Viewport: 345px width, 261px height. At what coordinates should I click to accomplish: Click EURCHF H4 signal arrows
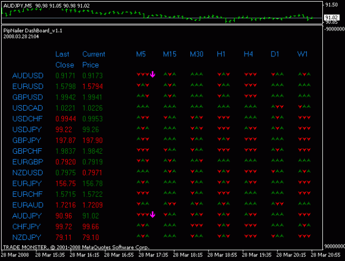(x=251, y=193)
